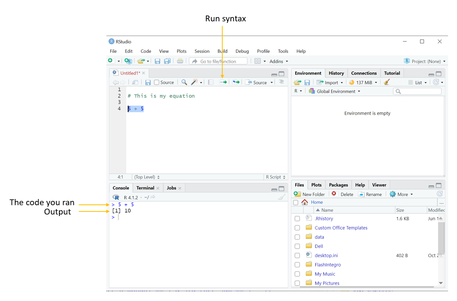Check the FlashIntegro folder checkbox
Viewport: 457px width, 301px height.
click(x=297, y=265)
